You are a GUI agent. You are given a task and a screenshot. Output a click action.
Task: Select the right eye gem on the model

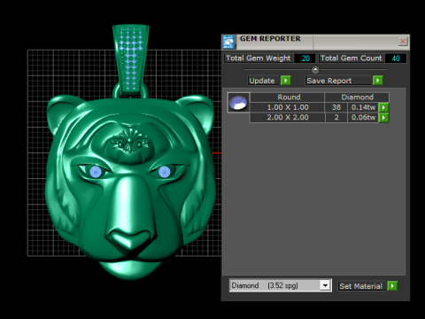(165, 172)
